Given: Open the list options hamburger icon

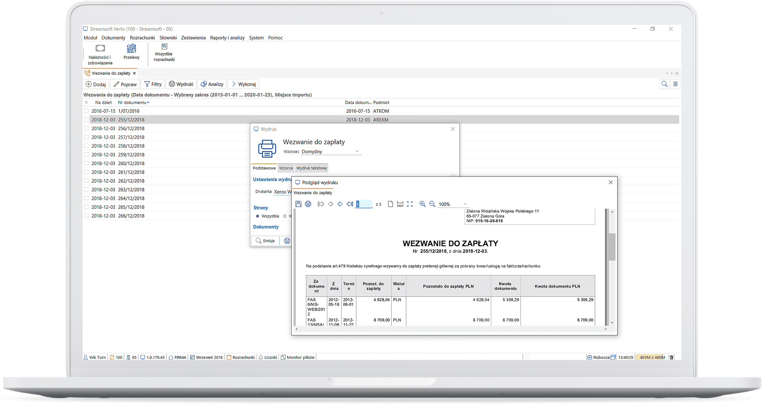Looking at the screenshot, I should (x=675, y=84).
